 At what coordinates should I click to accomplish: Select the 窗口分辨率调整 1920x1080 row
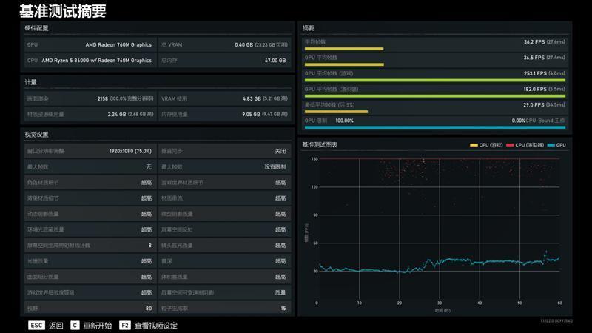click(90, 151)
